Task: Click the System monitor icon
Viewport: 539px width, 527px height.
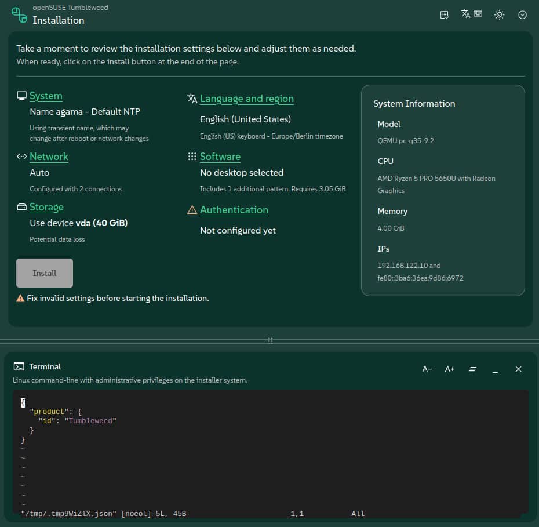Action: point(21,96)
